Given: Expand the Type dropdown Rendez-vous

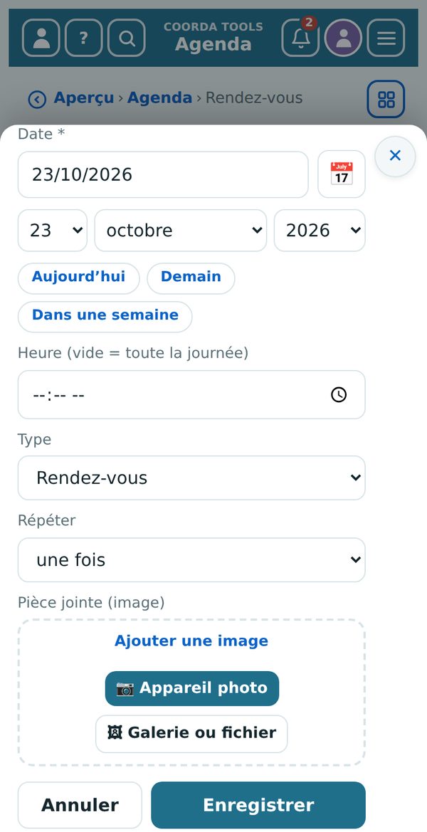Looking at the screenshot, I should [x=191, y=478].
